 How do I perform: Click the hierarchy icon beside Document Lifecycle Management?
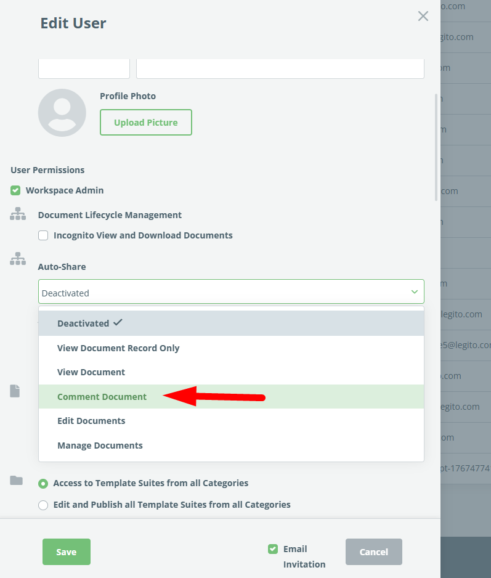[x=18, y=214]
